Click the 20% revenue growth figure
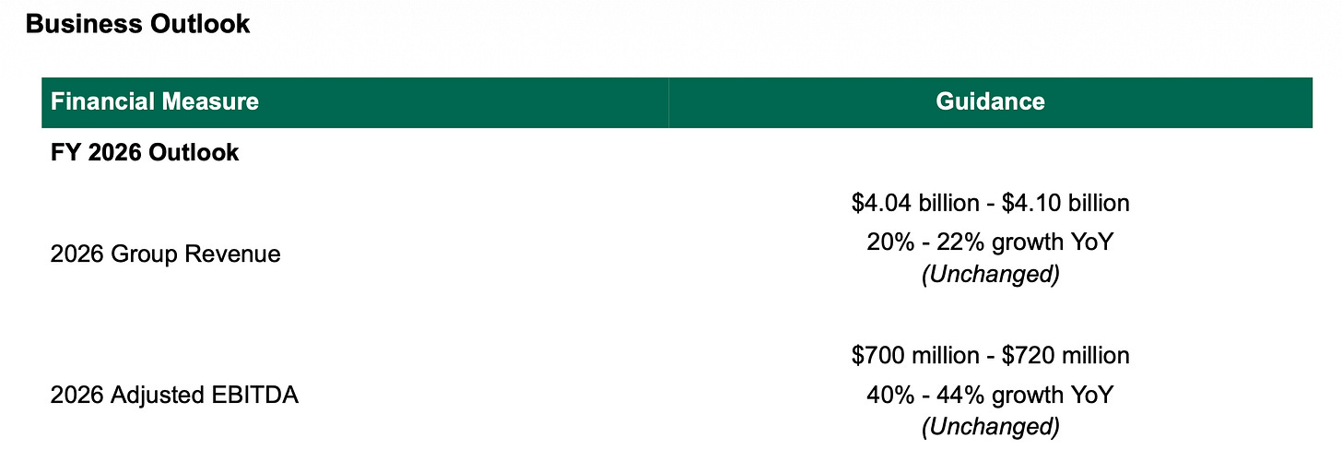Viewport: 1342px width, 461px height. 886,242
